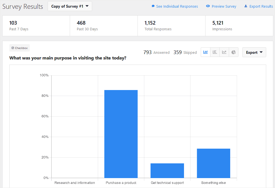275x188 pixels.
Task: Click the Checkbox question type badge
Action: 19,48
